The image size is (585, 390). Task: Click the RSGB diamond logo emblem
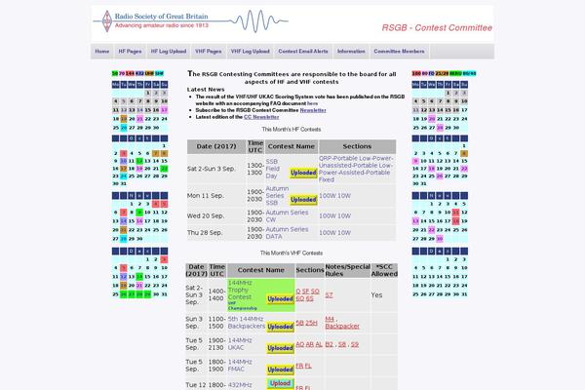(x=107, y=21)
